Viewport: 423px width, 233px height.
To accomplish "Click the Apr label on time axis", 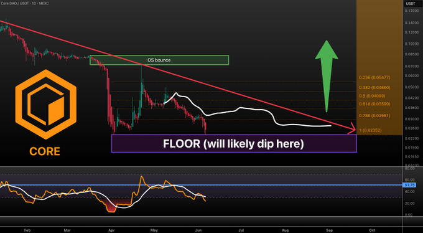I will click(x=111, y=231).
